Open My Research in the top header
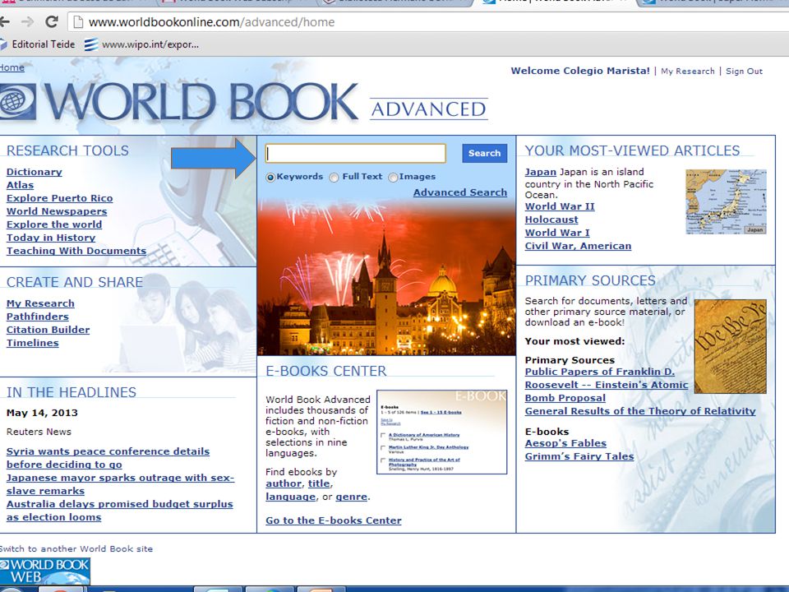The width and height of the screenshot is (789, 592). tap(687, 71)
